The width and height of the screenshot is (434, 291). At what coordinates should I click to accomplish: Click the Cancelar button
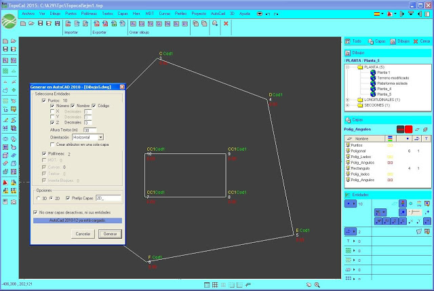tap(83, 234)
